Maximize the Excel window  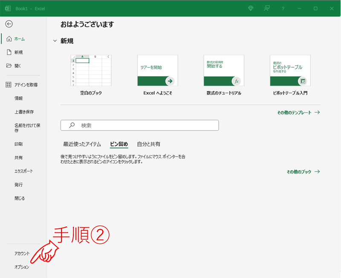pyautogui.click(x=315, y=9)
